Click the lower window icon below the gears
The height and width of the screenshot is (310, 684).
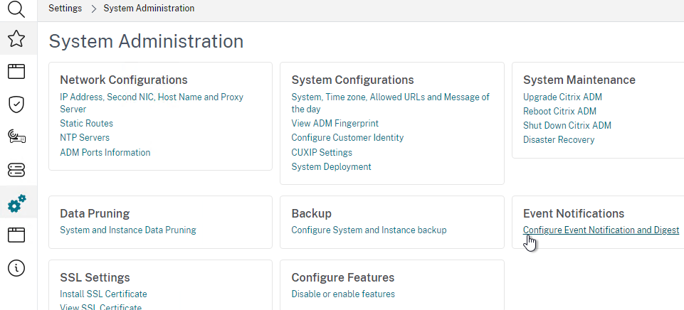(x=16, y=235)
